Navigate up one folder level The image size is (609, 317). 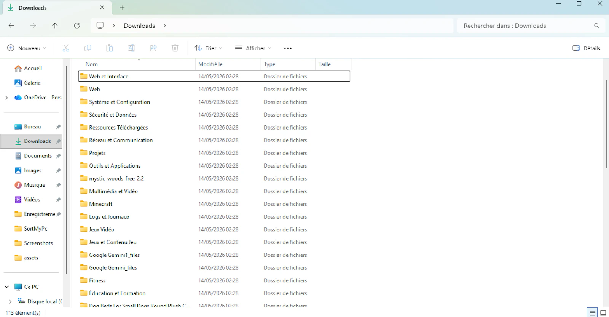point(55,26)
